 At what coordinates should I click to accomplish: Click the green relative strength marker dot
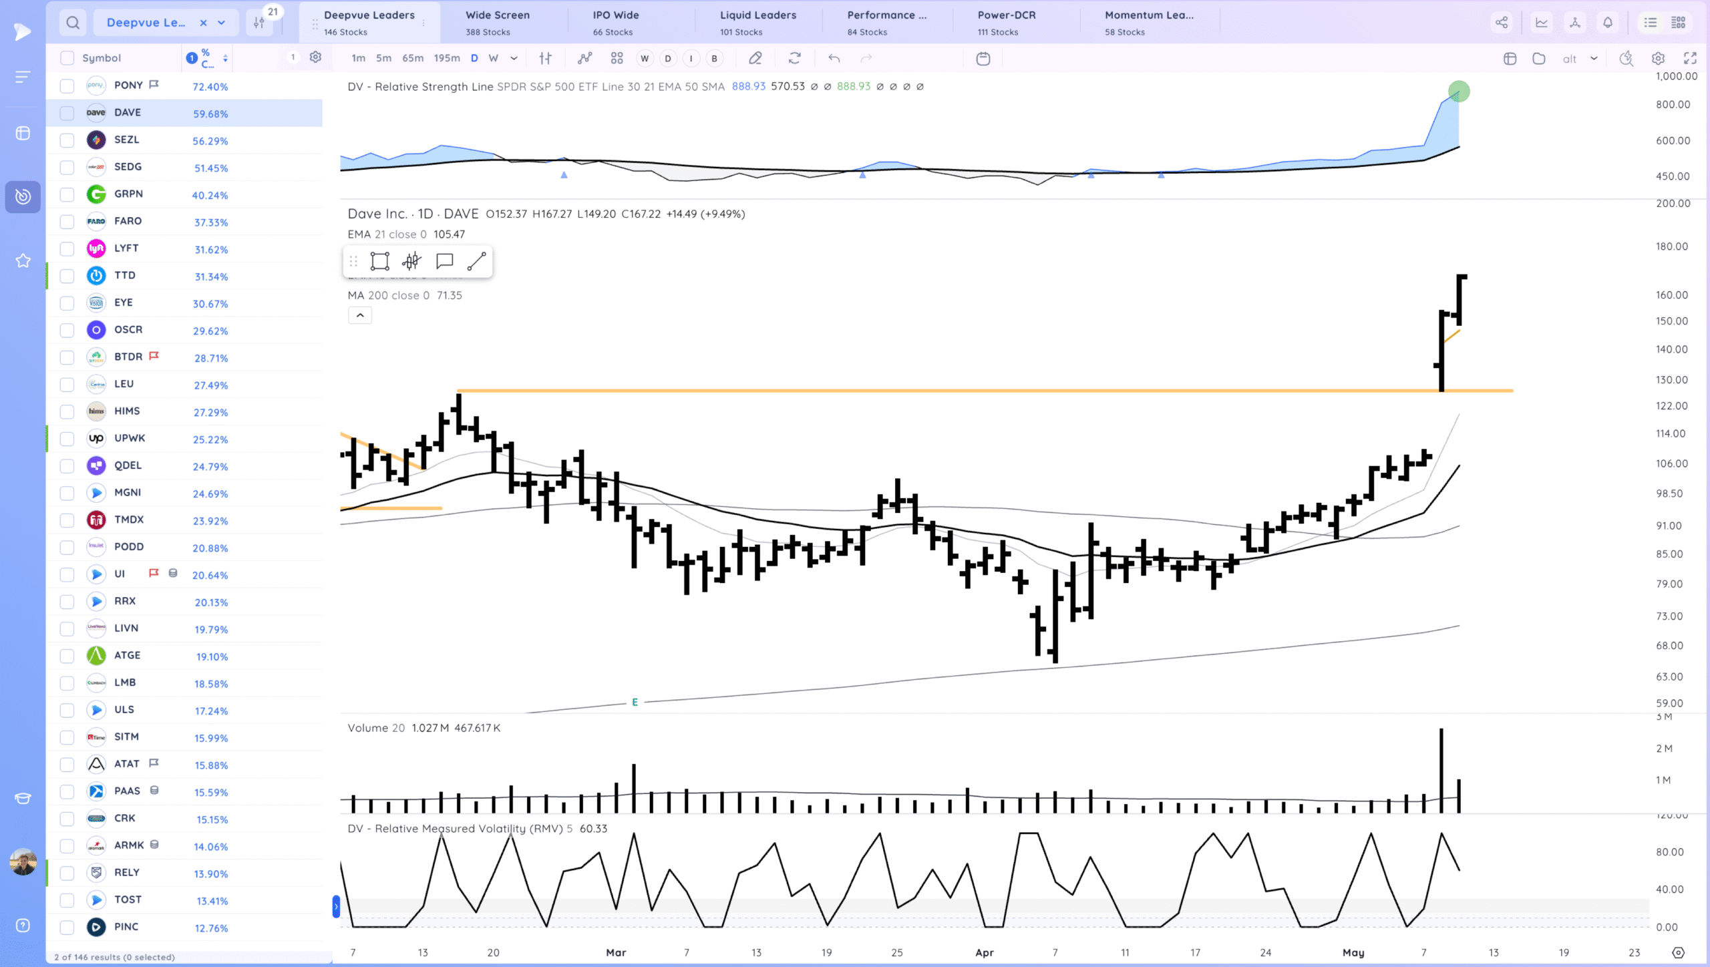coord(1459,91)
